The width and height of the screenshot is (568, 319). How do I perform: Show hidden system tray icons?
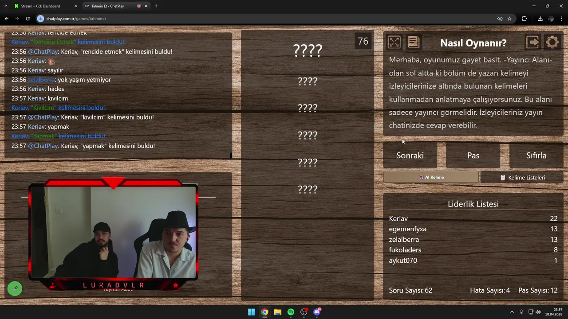tap(512, 312)
